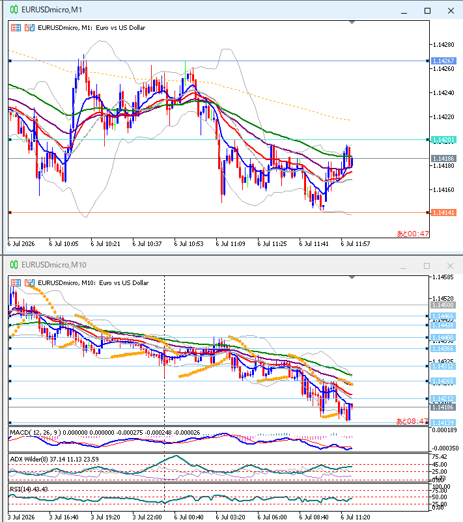Click the 6 Jul 10:05 time label on M1

[64, 243]
